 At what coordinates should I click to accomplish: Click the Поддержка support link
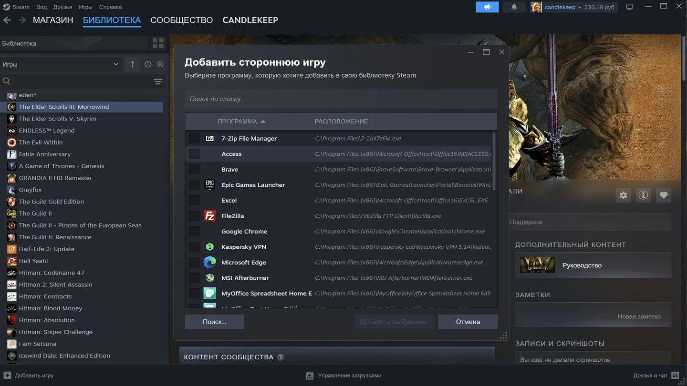[526, 222]
